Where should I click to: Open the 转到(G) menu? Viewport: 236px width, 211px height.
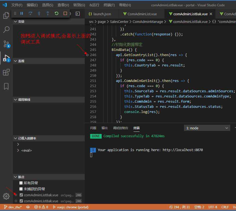[x=79, y=5]
